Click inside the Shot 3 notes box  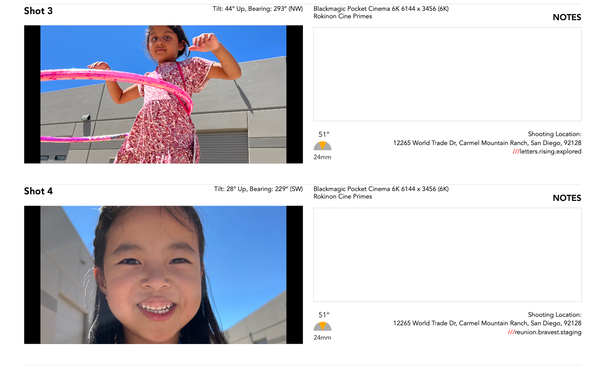coord(447,74)
